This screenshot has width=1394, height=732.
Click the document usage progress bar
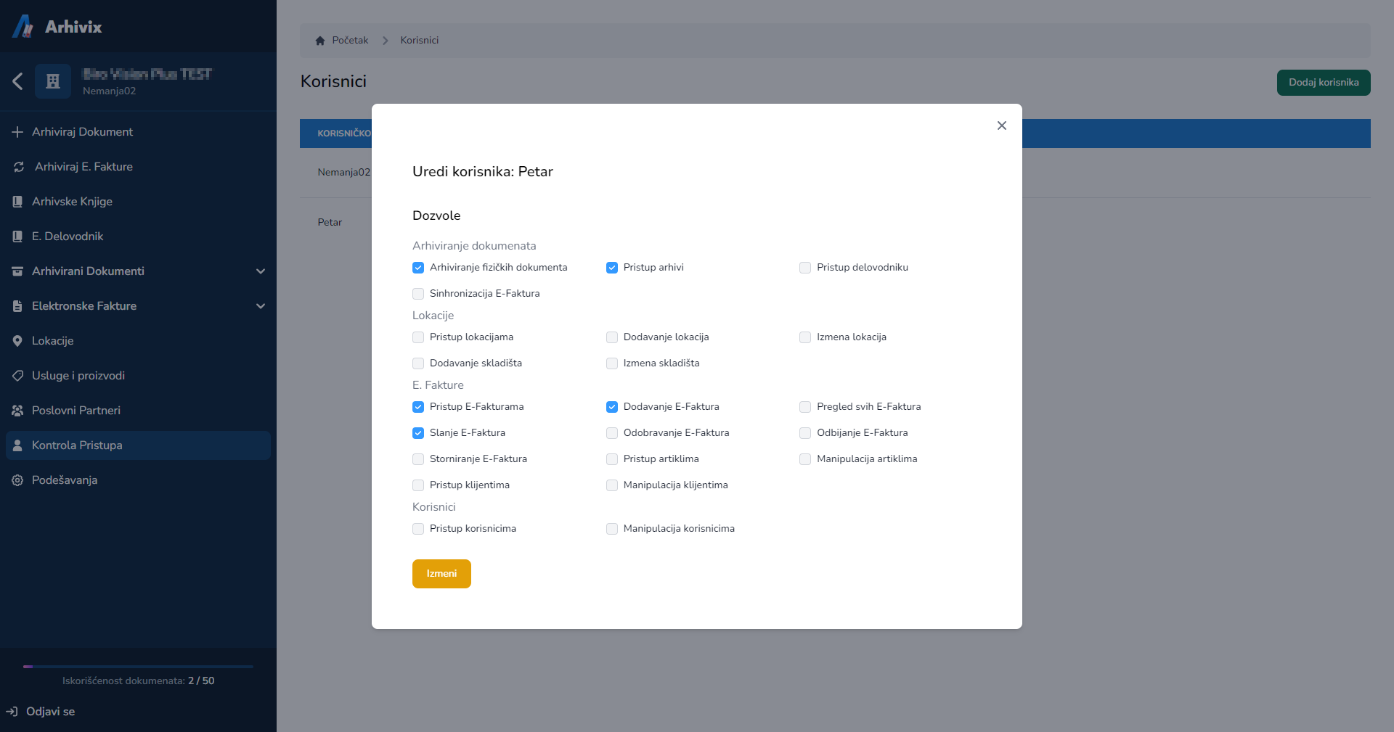click(138, 666)
